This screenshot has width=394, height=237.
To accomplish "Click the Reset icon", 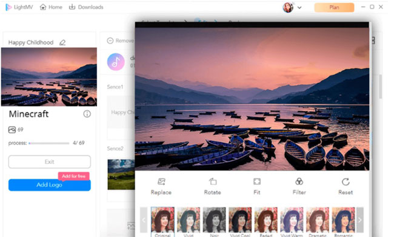I will tap(346, 181).
